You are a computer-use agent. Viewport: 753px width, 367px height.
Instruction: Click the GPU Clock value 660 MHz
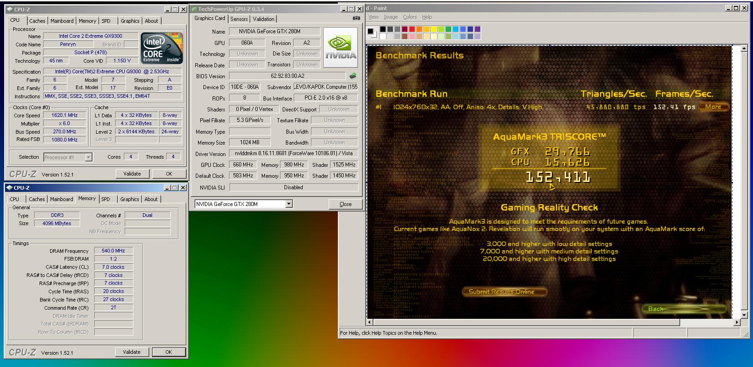tap(243, 165)
